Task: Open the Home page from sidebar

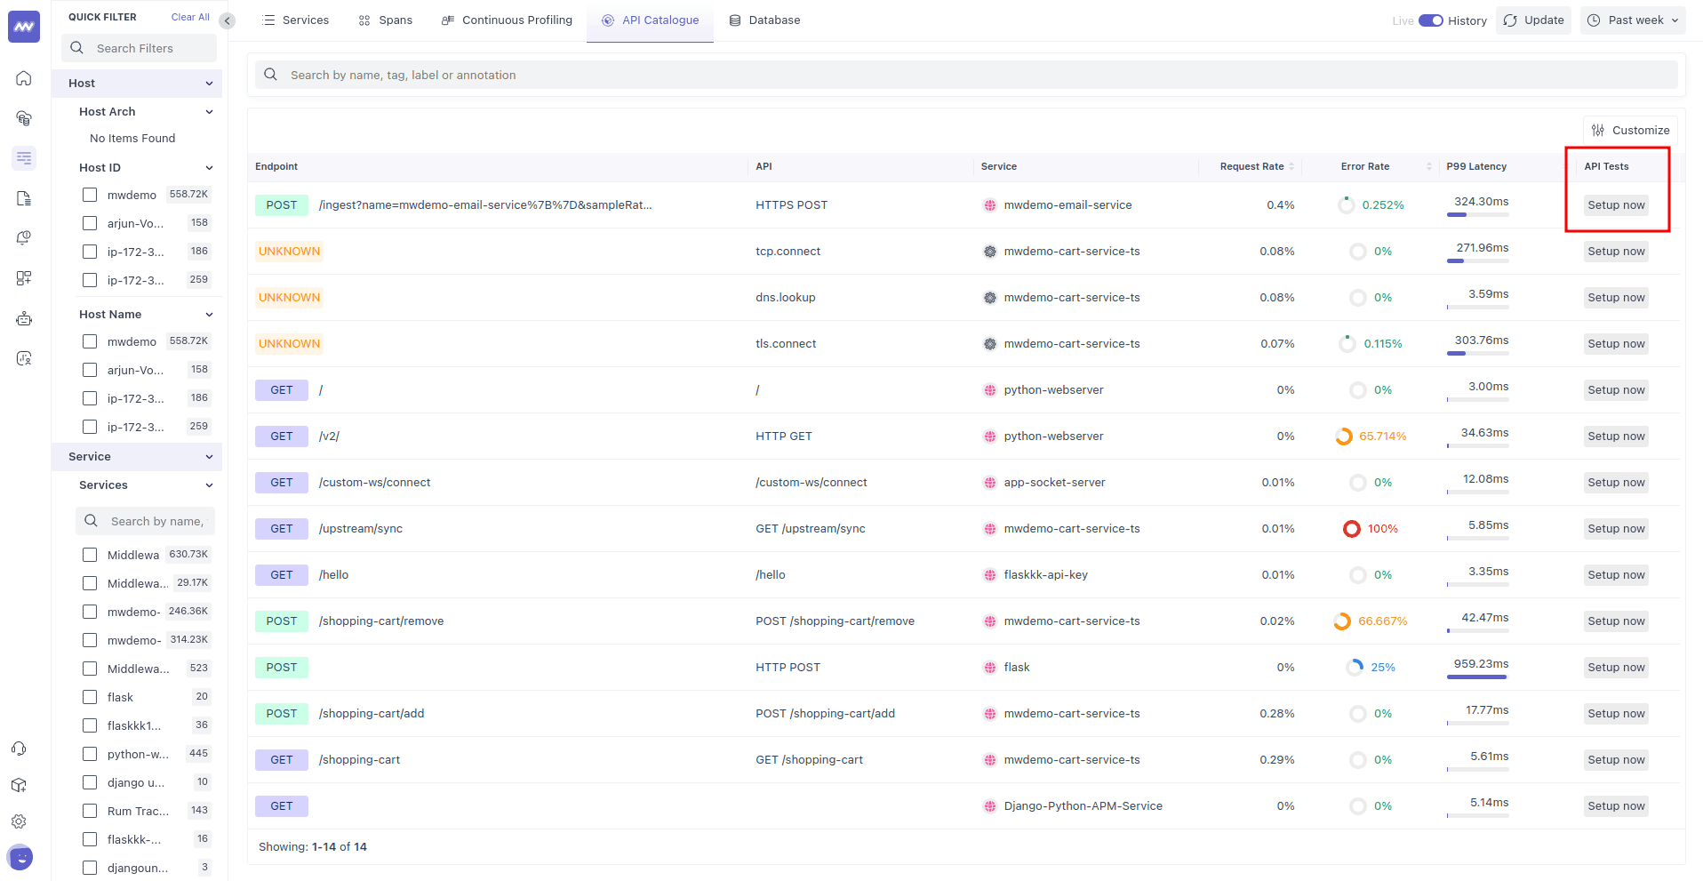Action: coord(24,78)
